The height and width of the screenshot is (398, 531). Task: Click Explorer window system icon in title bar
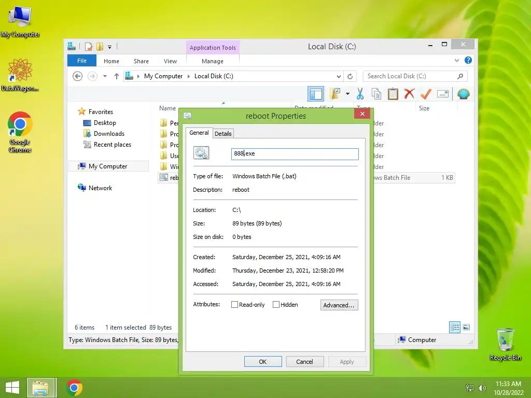72,46
